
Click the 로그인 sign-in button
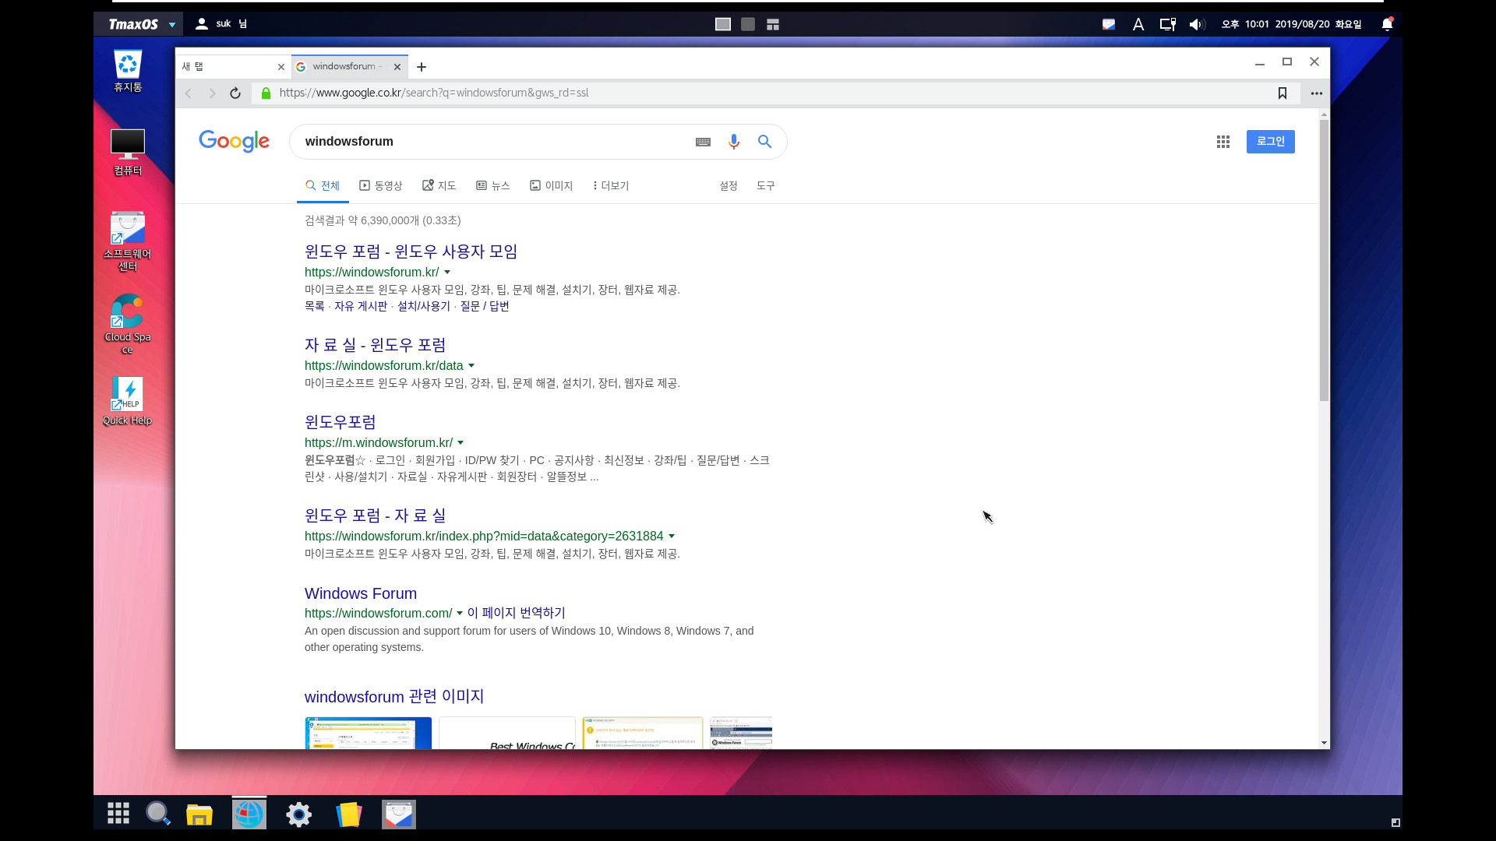[1271, 142]
